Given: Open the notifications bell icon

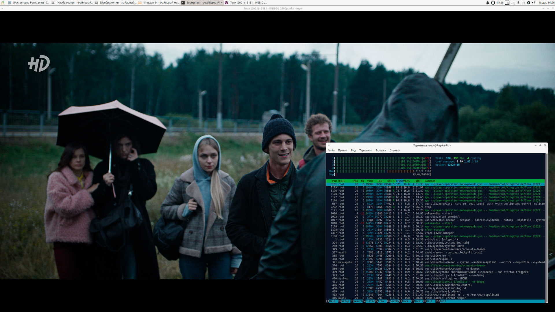Looking at the screenshot, I should [487, 3].
